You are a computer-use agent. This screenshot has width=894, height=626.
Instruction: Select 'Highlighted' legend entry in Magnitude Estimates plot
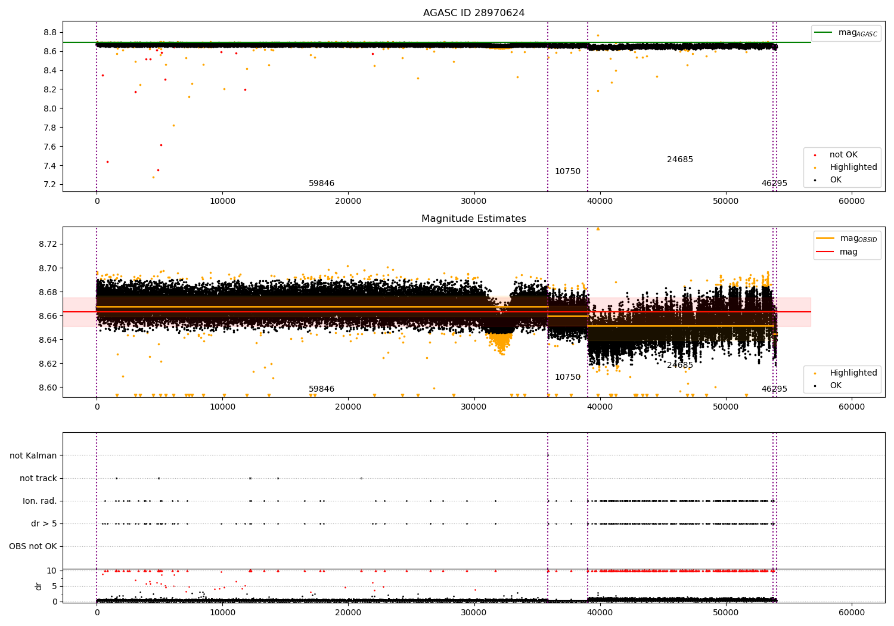(x=853, y=373)
